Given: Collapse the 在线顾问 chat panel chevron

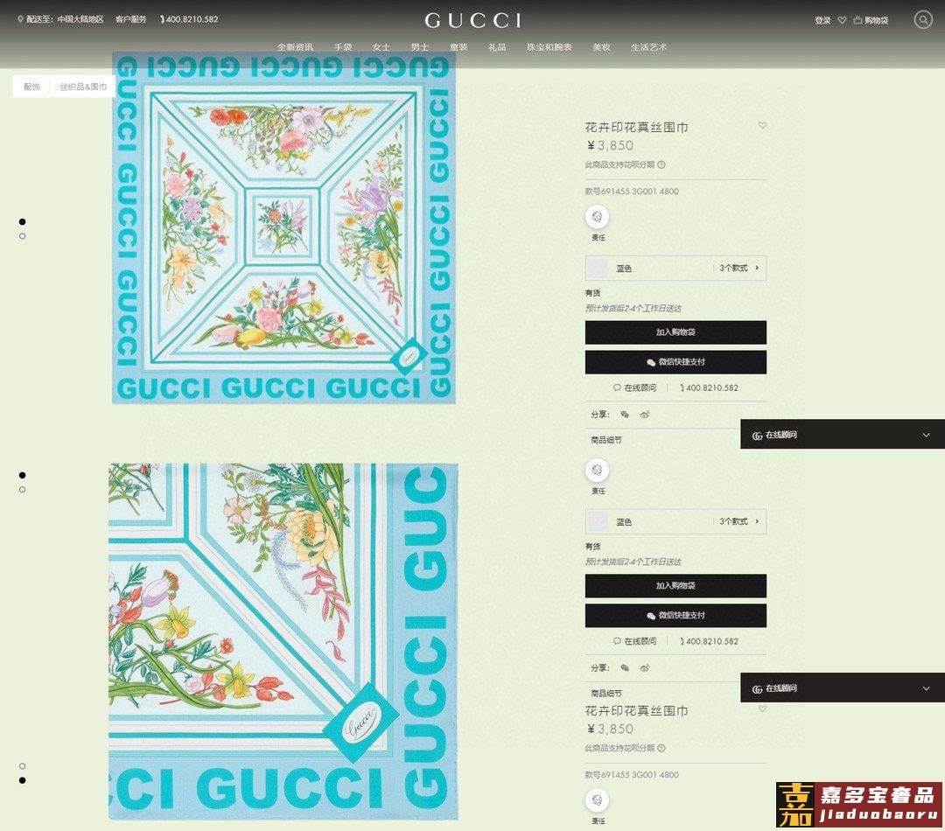Looking at the screenshot, I should pyautogui.click(x=927, y=435).
